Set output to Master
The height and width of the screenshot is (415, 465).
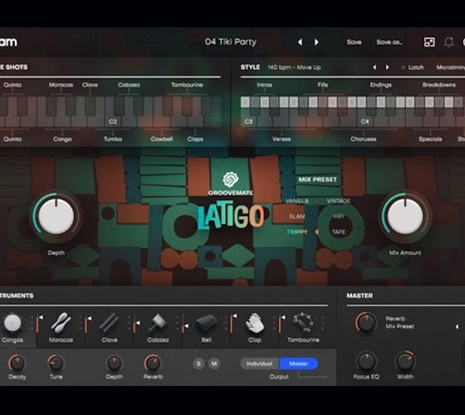(298, 364)
